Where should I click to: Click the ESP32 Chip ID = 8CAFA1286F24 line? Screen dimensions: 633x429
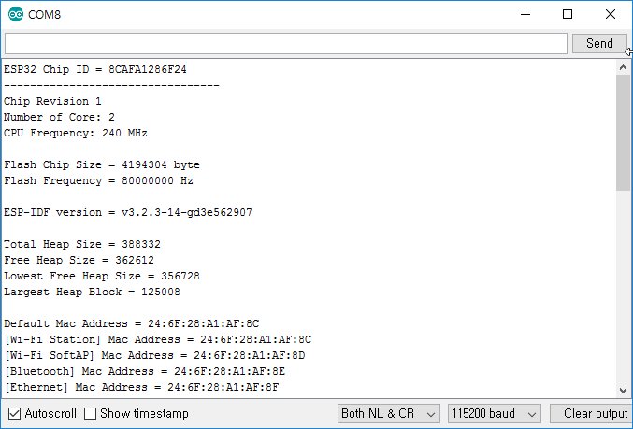pos(95,69)
